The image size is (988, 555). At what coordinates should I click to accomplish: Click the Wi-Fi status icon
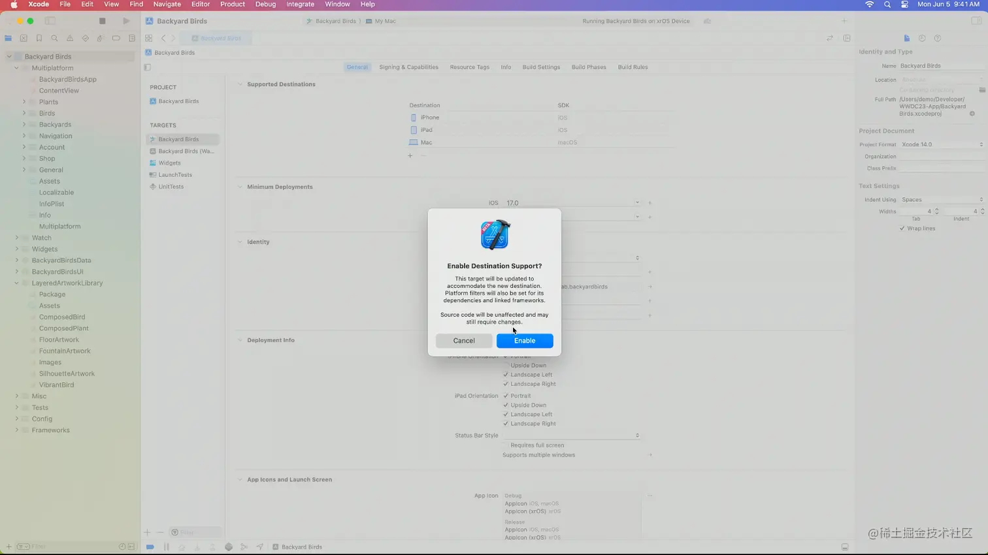tap(869, 5)
